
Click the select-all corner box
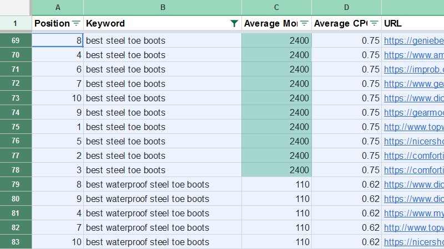[x=16, y=7]
